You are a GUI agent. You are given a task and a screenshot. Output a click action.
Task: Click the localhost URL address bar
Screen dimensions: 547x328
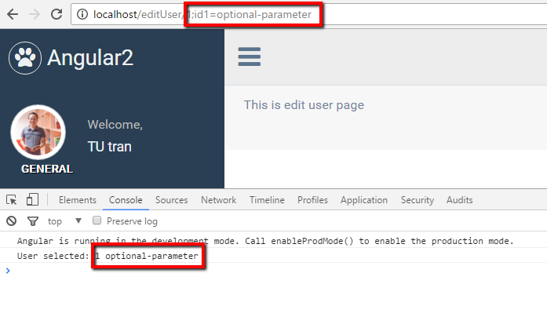[x=308, y=14]
